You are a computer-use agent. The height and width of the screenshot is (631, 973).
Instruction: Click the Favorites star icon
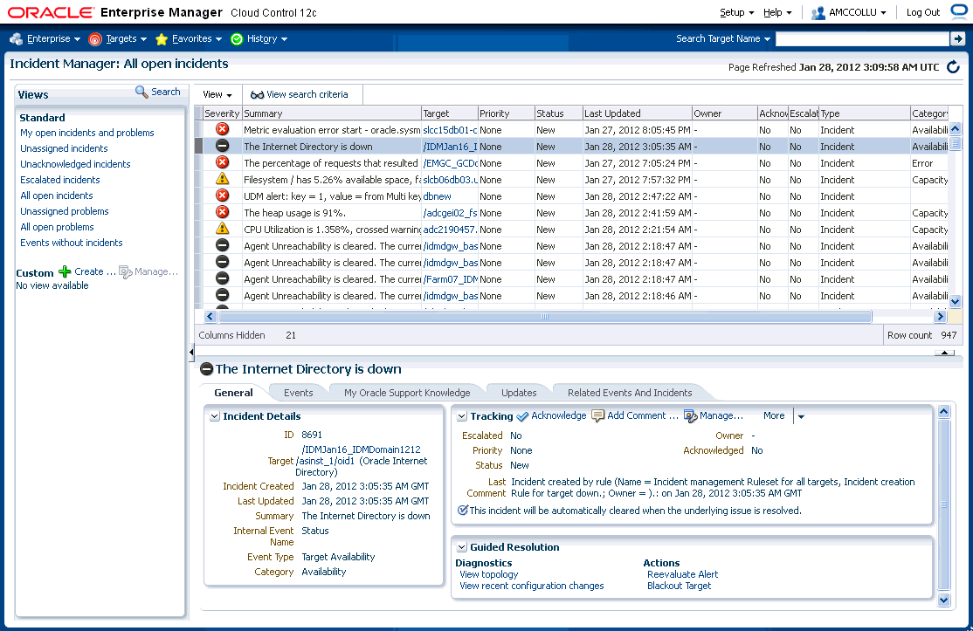[x=162, y=39]
